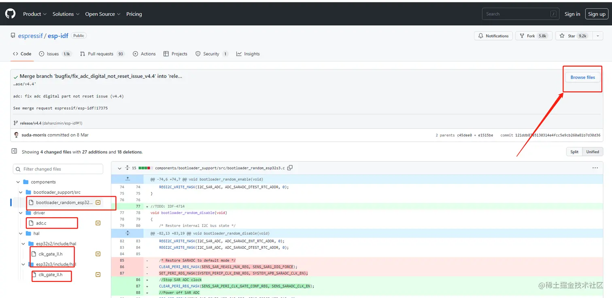Click new line number 86 in diff
This screenshot has height=298, width=612.
pyautogui.click(x=138, y=280)
